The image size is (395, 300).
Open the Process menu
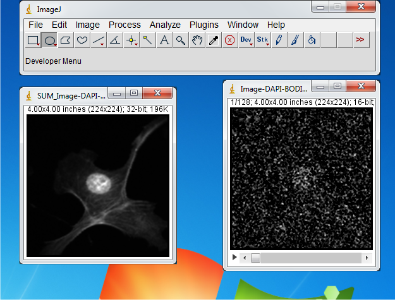(125, 25)
